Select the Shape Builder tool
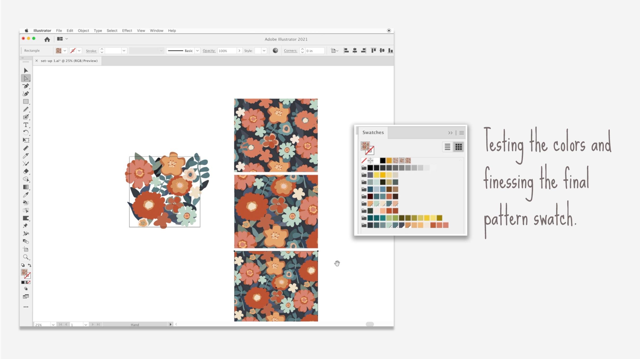Screen dimensions: 640x359 (26, 179)
